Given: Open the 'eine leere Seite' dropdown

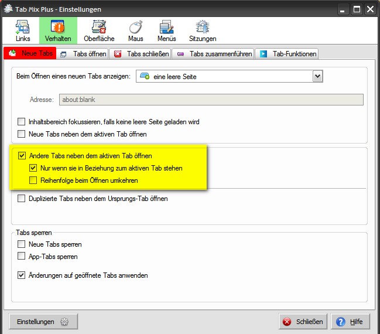Looking at the screenshot, I should [230, 76].
